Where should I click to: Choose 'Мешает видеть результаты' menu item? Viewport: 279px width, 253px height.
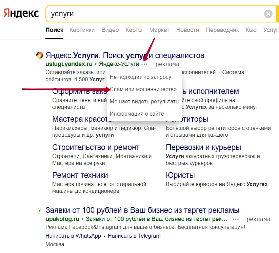[144, 101]
